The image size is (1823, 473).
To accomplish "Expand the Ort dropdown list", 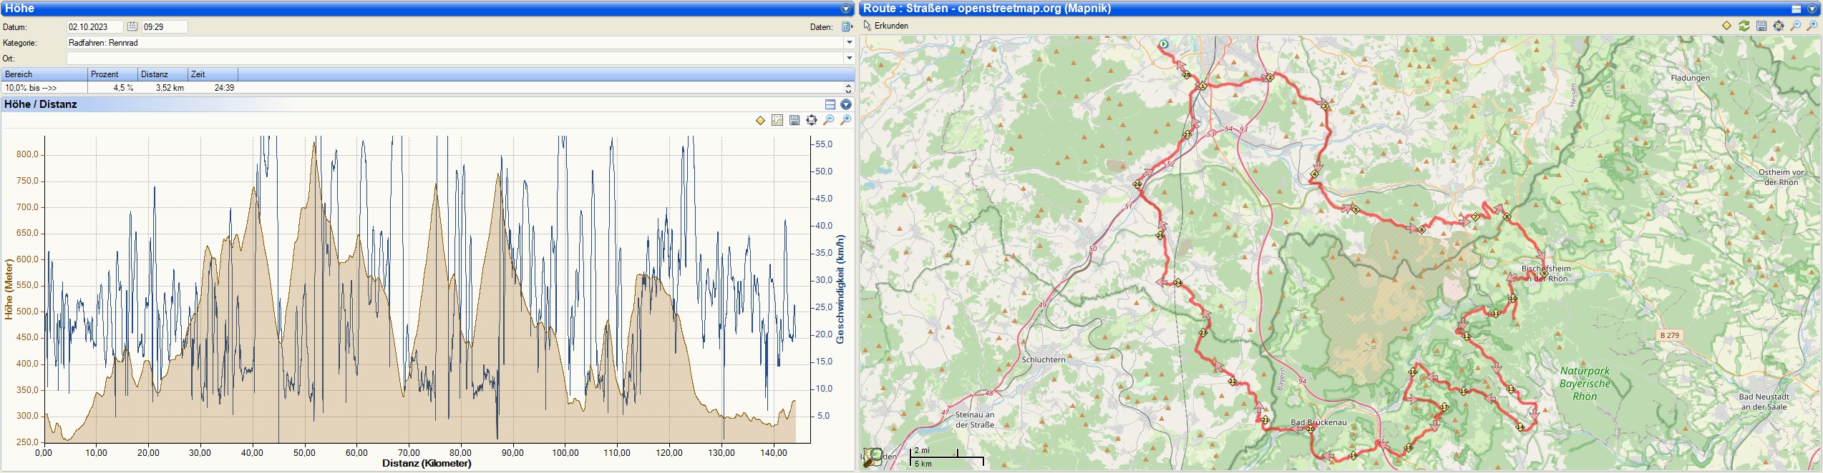I will [x=850, y=59].
